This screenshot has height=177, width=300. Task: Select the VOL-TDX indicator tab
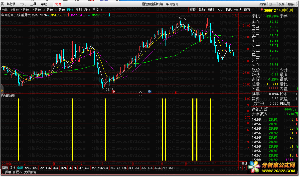(103, 168)
